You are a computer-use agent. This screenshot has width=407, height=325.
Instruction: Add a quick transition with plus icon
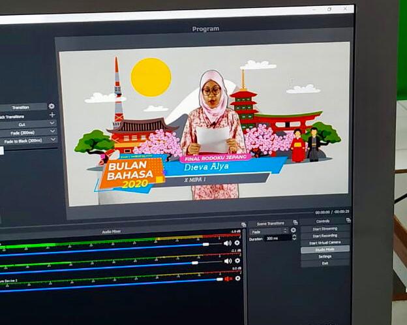[x=52, y=115]
